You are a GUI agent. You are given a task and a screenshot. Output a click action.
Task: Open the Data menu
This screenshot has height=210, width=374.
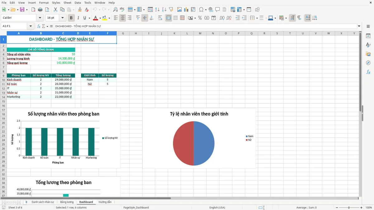click(78, 2)
